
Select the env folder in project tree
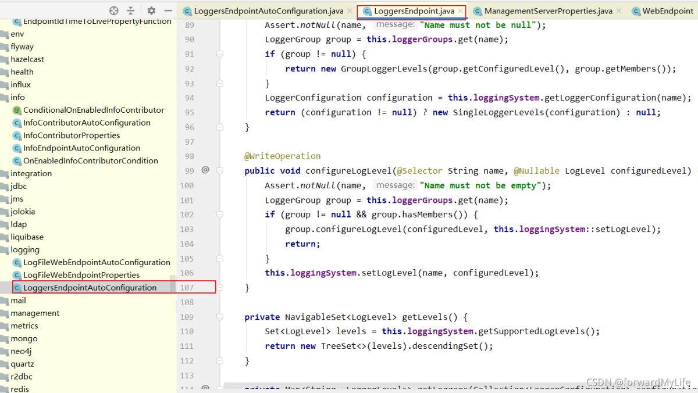coord(17,34)
